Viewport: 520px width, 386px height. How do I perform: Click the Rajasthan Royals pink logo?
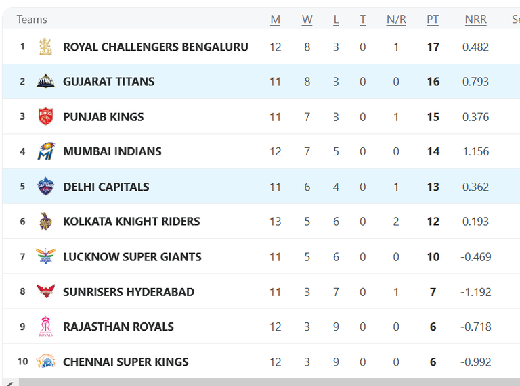[46, 326]
